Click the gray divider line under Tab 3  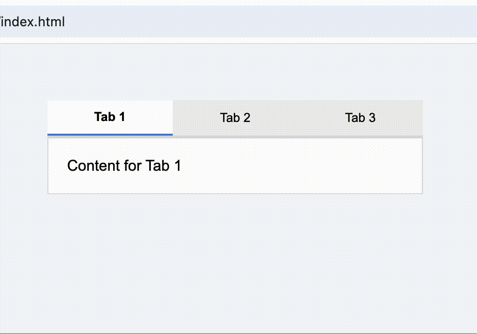pos(360,137)
